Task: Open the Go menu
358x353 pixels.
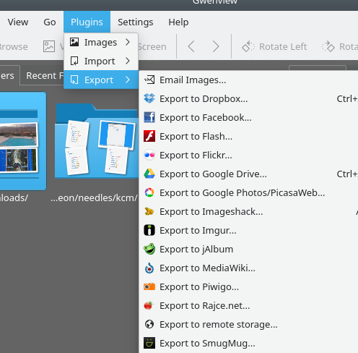Action: point(50,22)
